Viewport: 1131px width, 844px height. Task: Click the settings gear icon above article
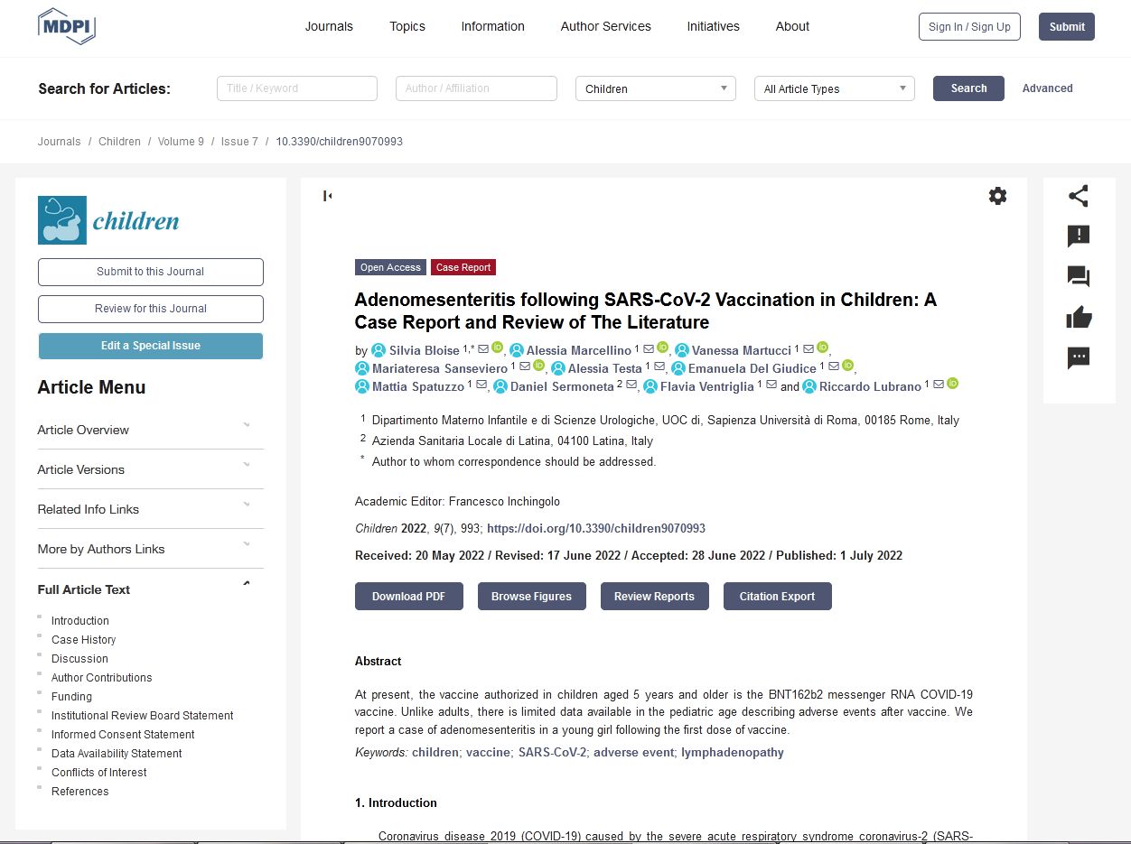pos(997,196)
